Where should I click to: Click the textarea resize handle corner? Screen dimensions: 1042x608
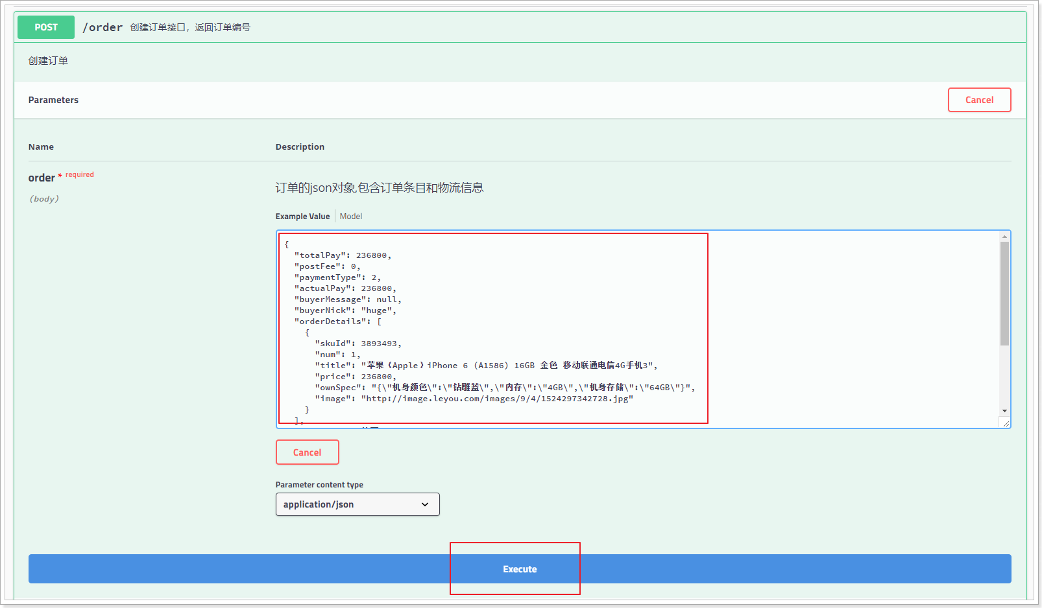[x=1006, y=423]
